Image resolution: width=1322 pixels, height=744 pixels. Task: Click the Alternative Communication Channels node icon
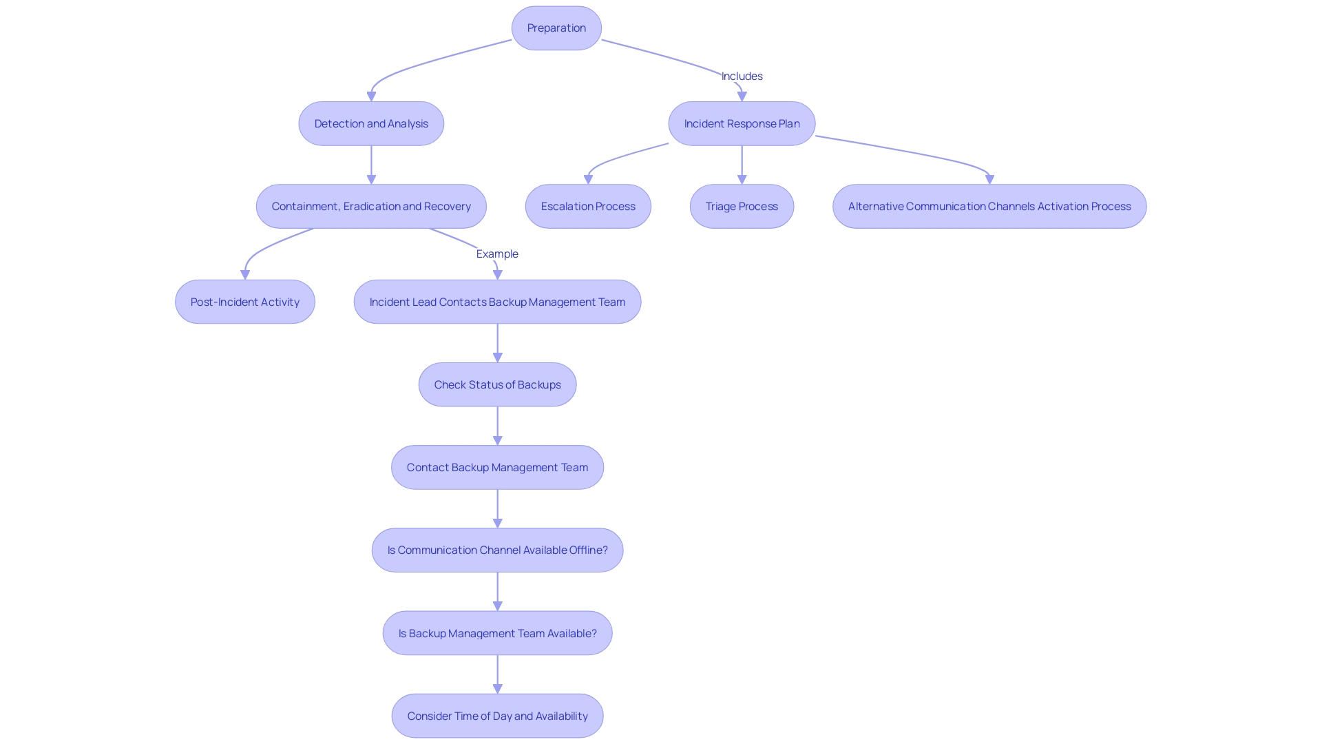989,205
